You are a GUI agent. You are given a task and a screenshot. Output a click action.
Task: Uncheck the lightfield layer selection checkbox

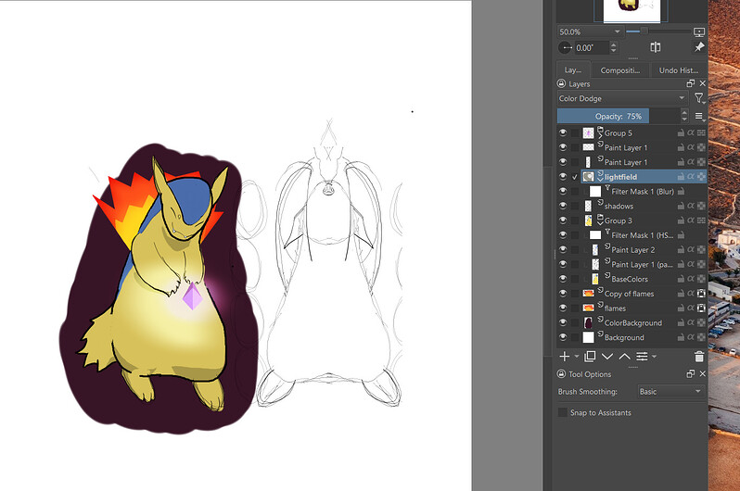574,177
